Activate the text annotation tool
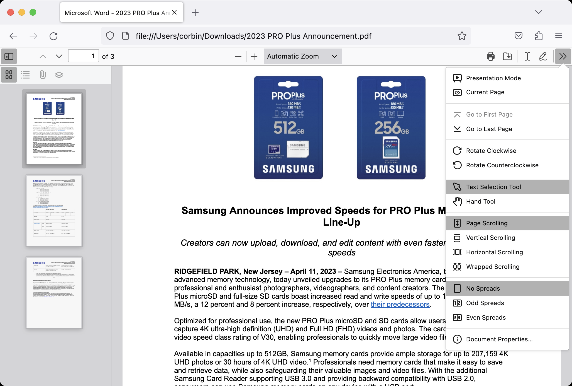The width and height of the screenshot is (572, 386). (527, 56)
